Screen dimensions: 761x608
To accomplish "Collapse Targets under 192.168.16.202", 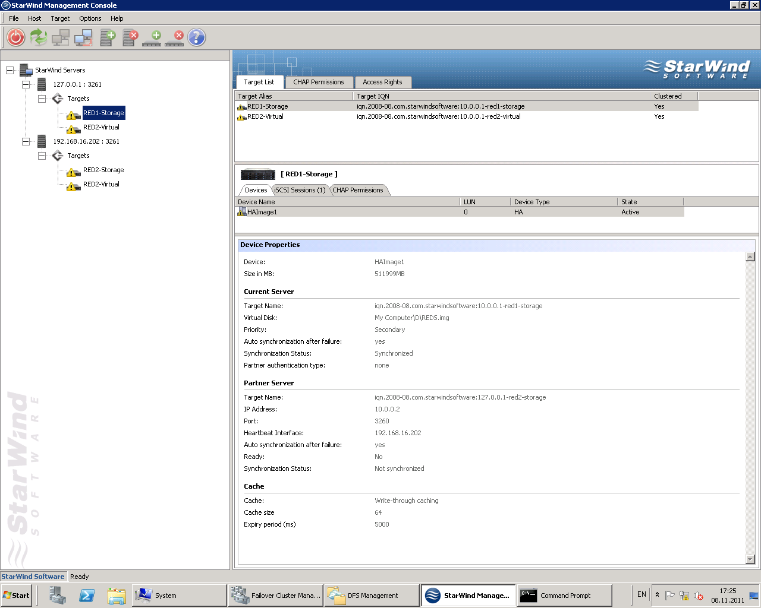I will 42,156.
